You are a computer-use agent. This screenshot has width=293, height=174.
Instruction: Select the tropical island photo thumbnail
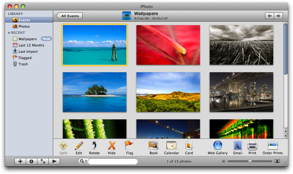(95, 92)
